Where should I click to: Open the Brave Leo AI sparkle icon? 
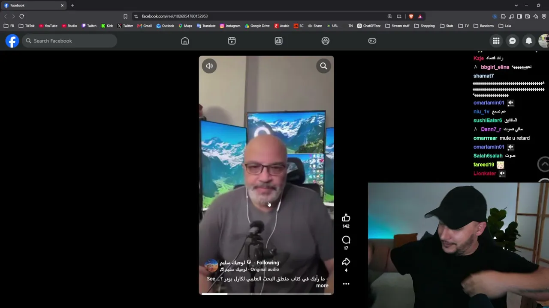click(536, 16)
